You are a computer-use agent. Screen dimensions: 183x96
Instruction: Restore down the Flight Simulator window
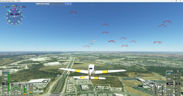click(176, 1)
